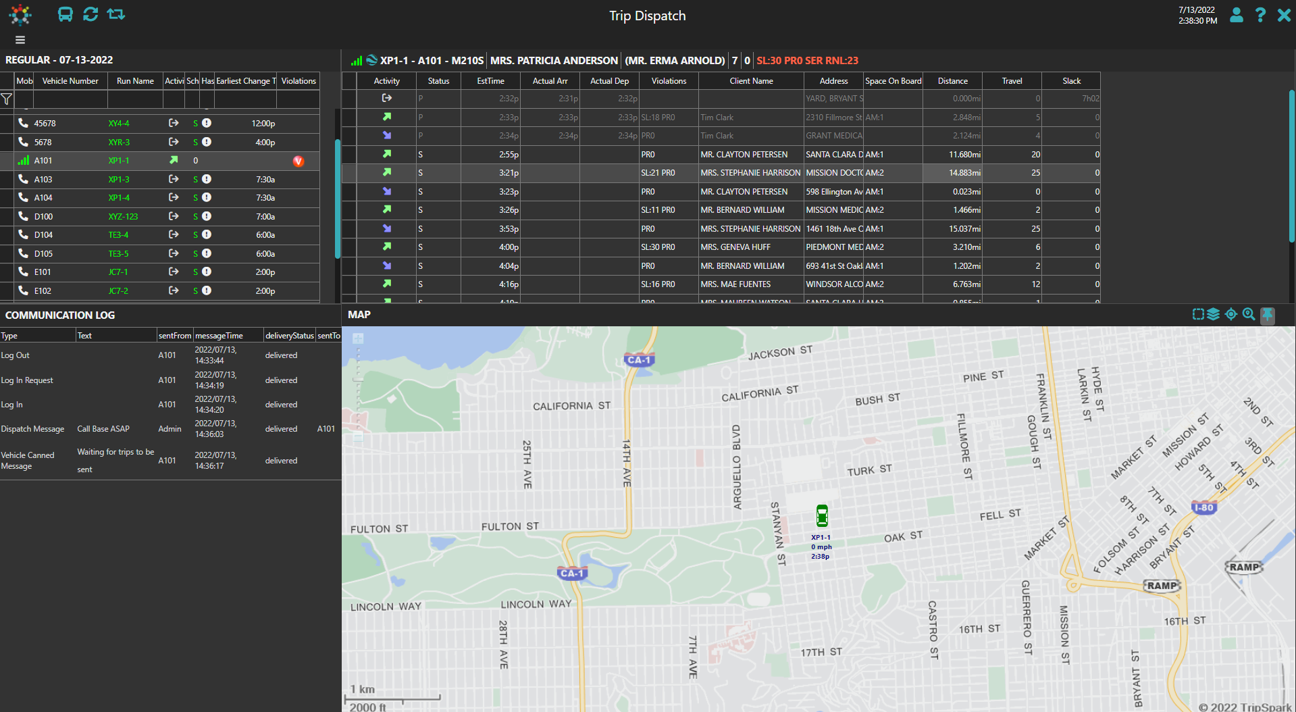
Task: Click the vehicle list vertical scrollbar
Action: point(338,199)
